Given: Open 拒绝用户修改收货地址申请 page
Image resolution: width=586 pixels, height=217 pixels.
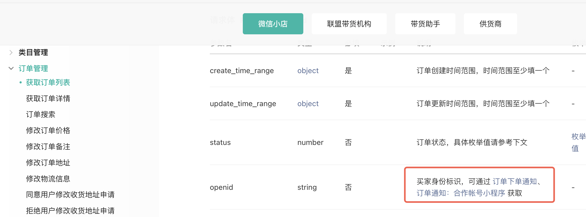Looking at the screenshot, I should pos(70,211).
